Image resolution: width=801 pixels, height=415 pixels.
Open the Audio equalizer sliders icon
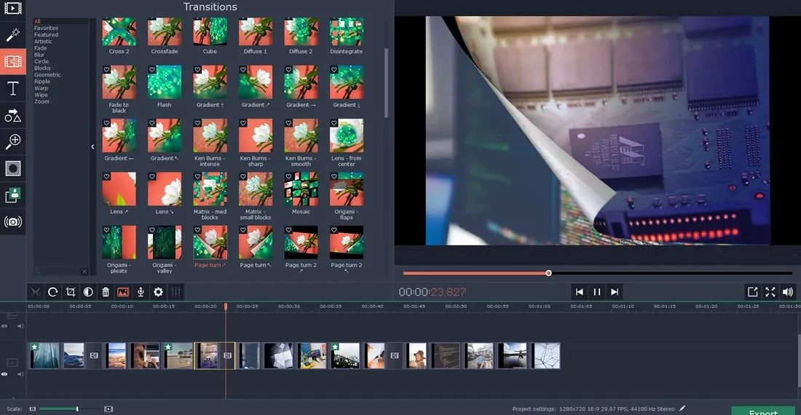tap(175, 292)
